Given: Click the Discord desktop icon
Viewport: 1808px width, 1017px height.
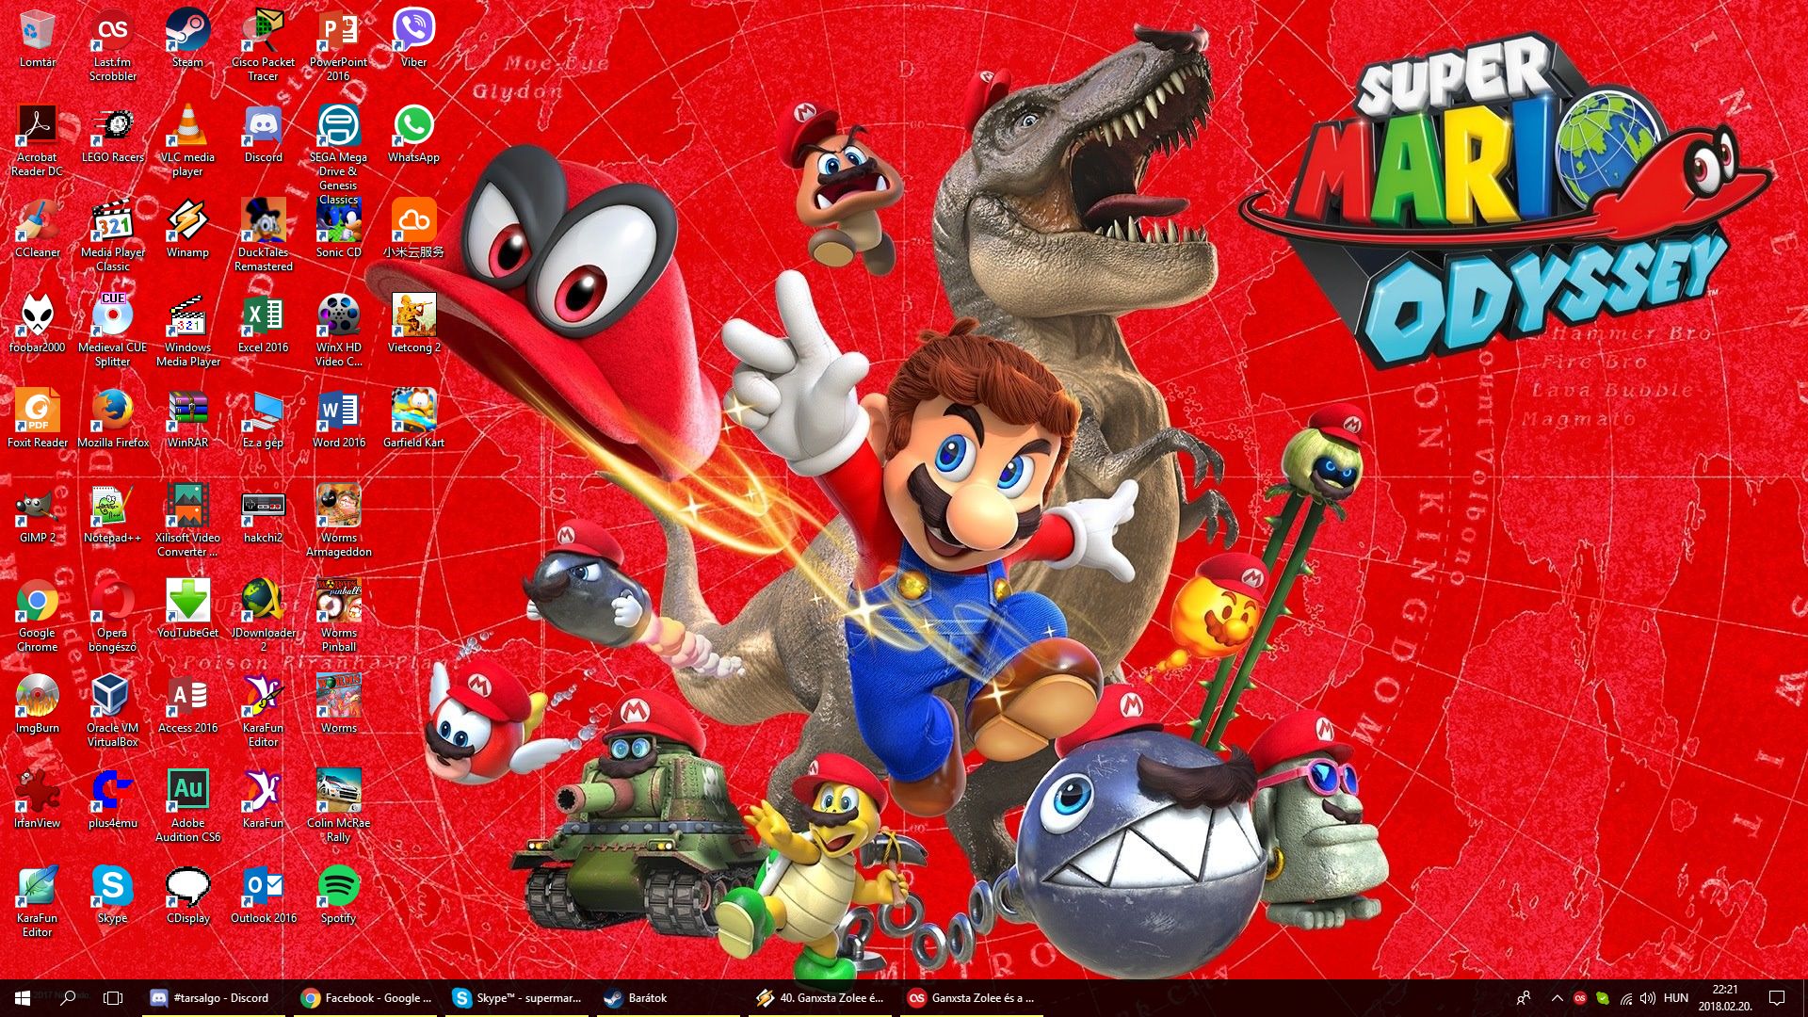Looking at the screenshot, I should 263,126.
